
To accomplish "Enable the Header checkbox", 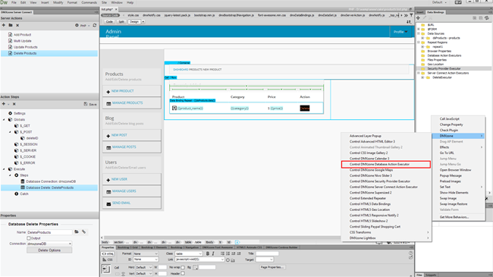I will 183,273.
